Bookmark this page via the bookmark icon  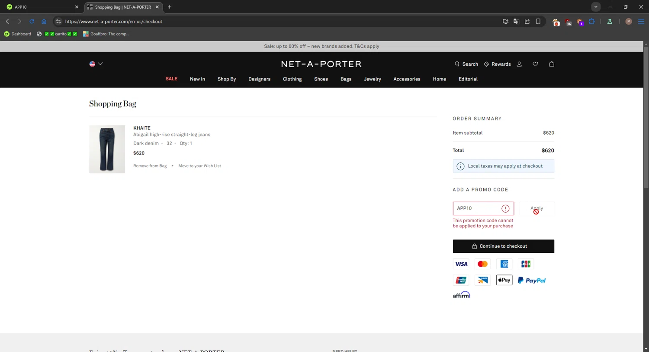coord(538,21)
